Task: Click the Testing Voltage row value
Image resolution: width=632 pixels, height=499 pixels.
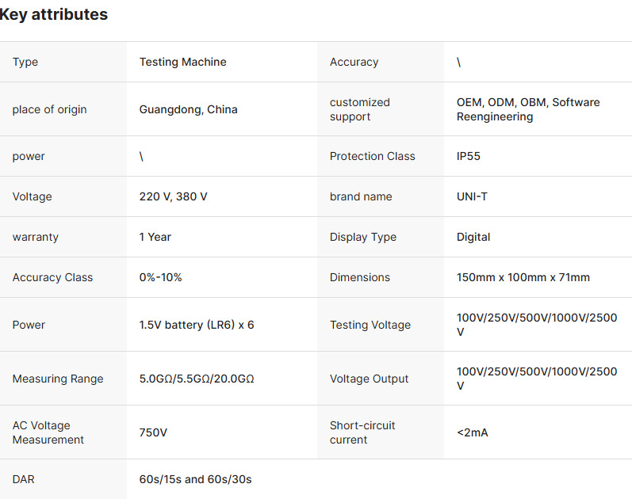Action: tap(536, 325)
